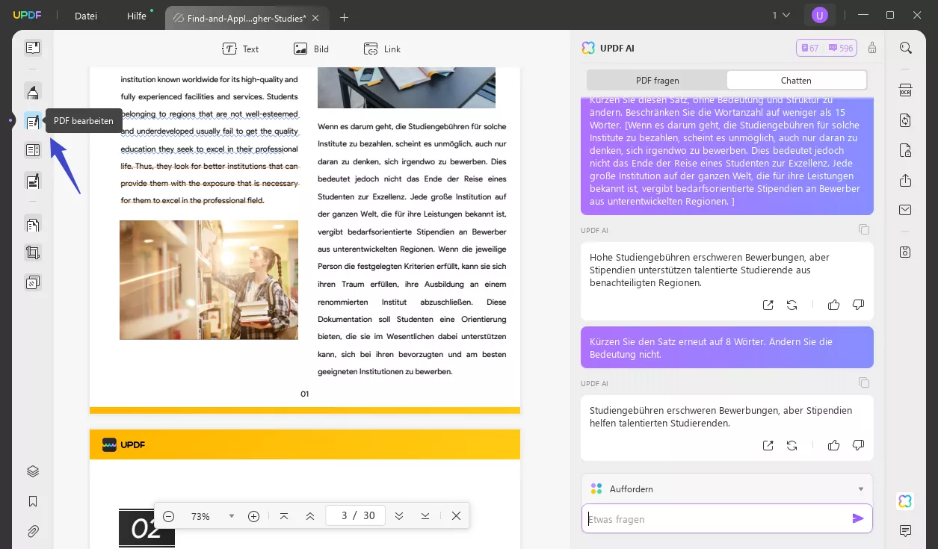Regenerate the last UPDF AI response
The image size is (938, 549).
[792, 445]
